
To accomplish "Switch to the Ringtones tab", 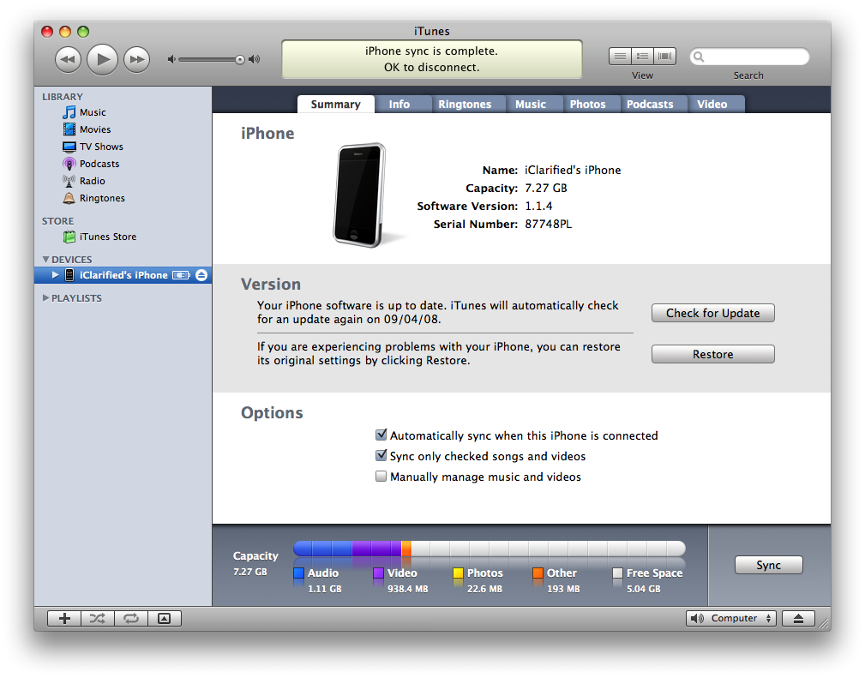I will [465, 105].
